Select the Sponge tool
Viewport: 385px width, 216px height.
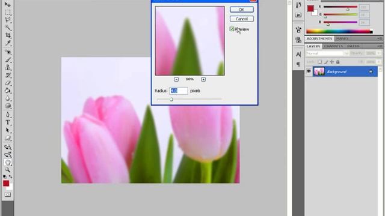coord(8,106)
